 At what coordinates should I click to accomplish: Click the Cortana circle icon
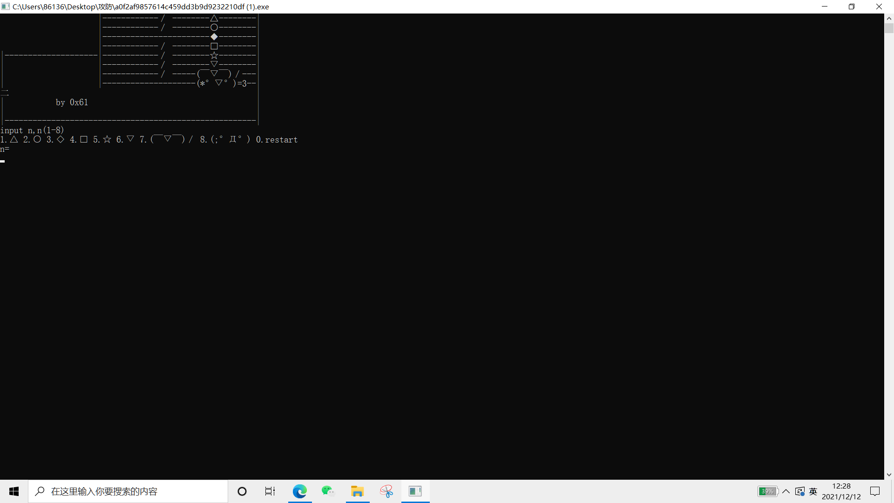tap(242, 491)
